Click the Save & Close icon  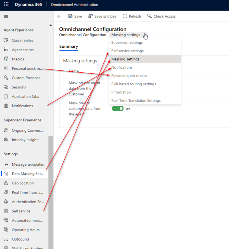click(x=90, y=16)
